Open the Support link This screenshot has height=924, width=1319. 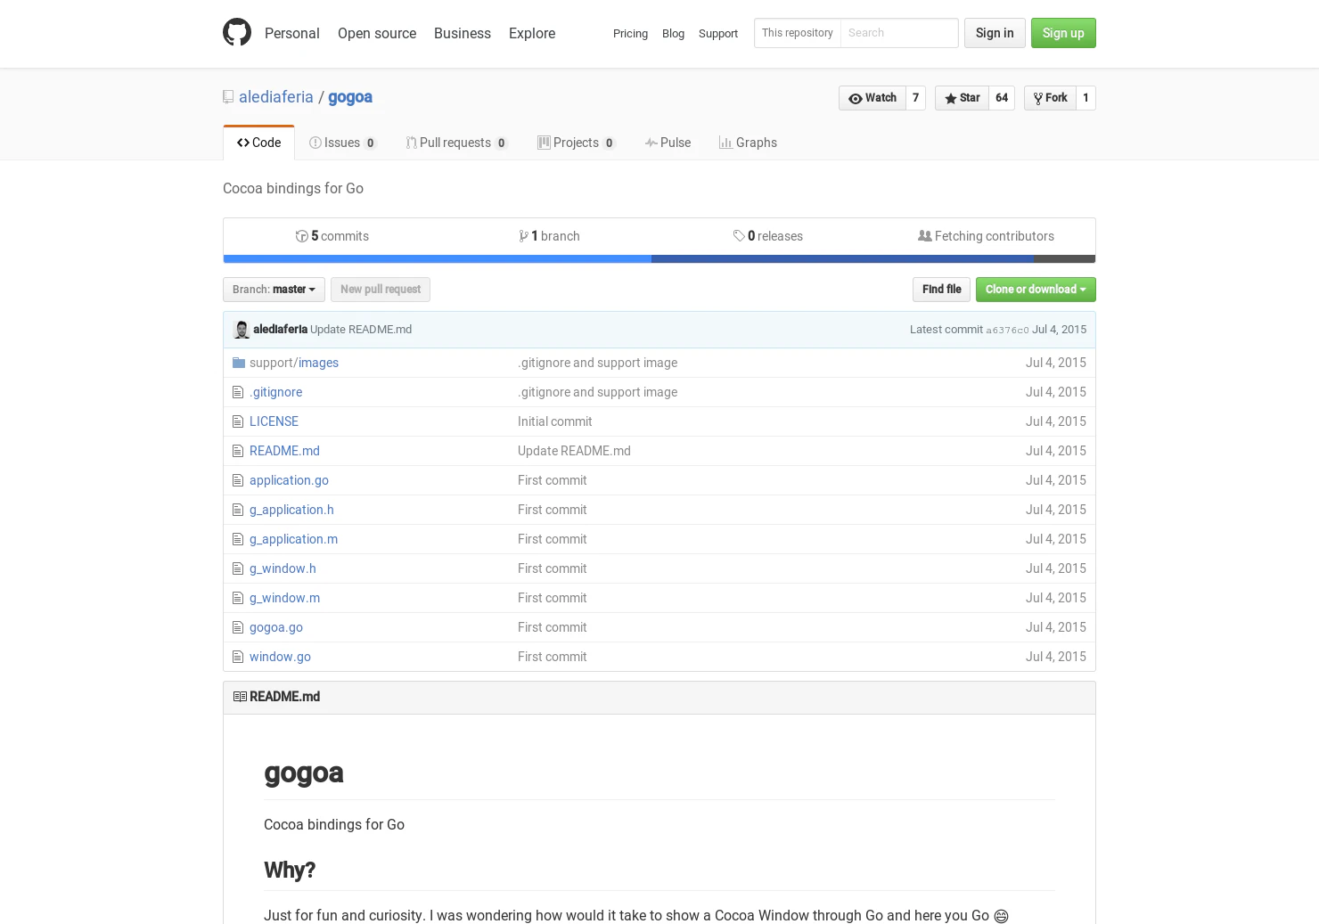718,34
